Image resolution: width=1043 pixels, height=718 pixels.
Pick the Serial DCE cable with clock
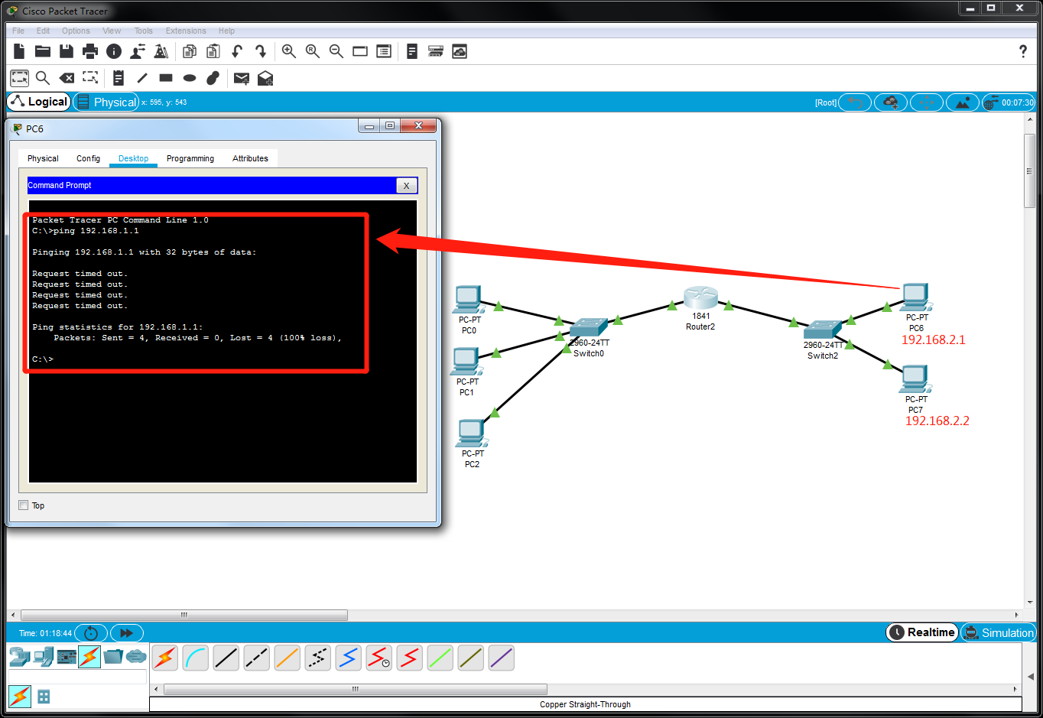click(x=379, y=658)
